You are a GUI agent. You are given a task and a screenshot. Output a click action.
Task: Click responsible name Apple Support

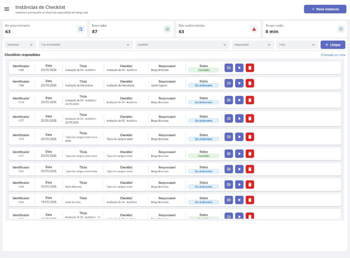click(159, 85)
